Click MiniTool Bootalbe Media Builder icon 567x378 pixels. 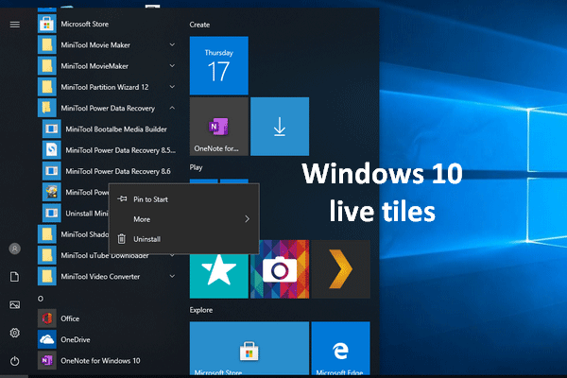tap(52, 129)
